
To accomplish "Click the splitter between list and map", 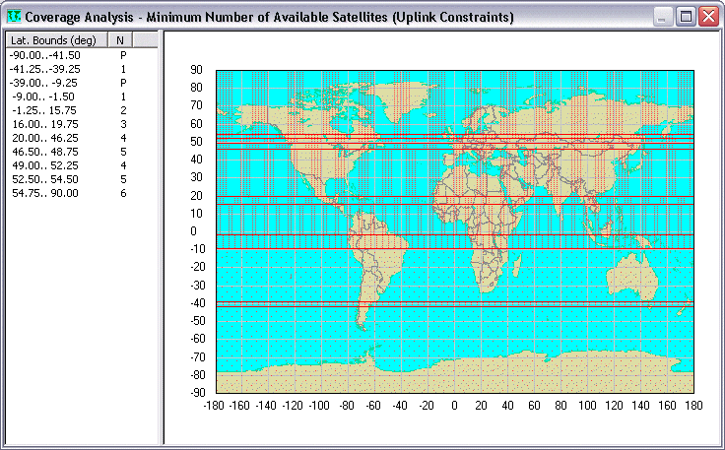I will (163, 236).
